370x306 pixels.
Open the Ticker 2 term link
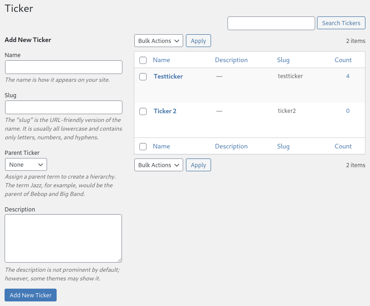pyautogui.click(x=165, y=111)
